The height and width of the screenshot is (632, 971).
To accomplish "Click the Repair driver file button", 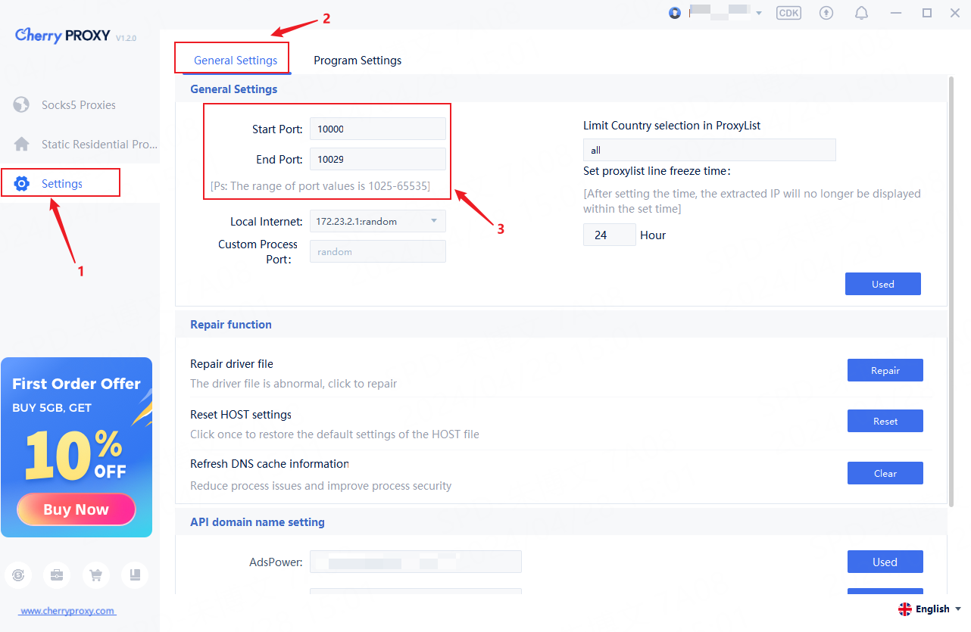I will pyautogui.click(x=885, y=370).
